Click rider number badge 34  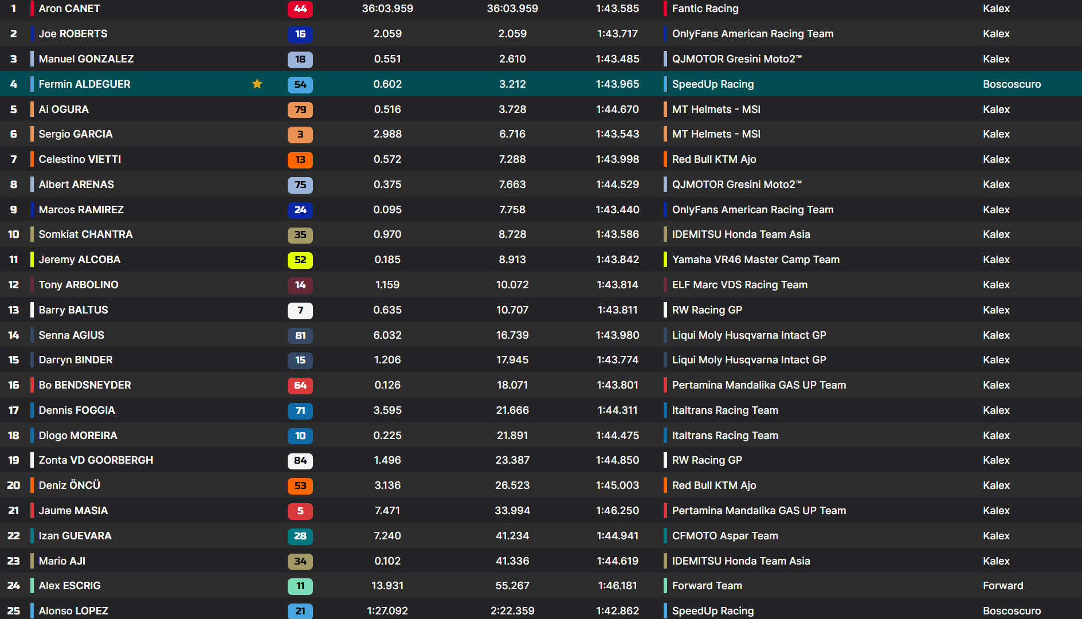tap(300, 561)
